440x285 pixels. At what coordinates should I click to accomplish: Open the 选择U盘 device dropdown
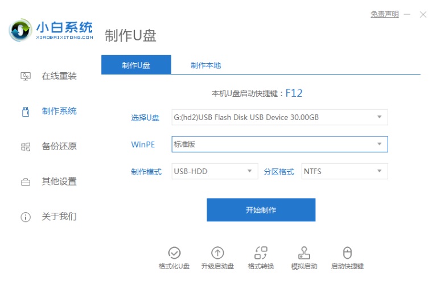coord(280,117)
